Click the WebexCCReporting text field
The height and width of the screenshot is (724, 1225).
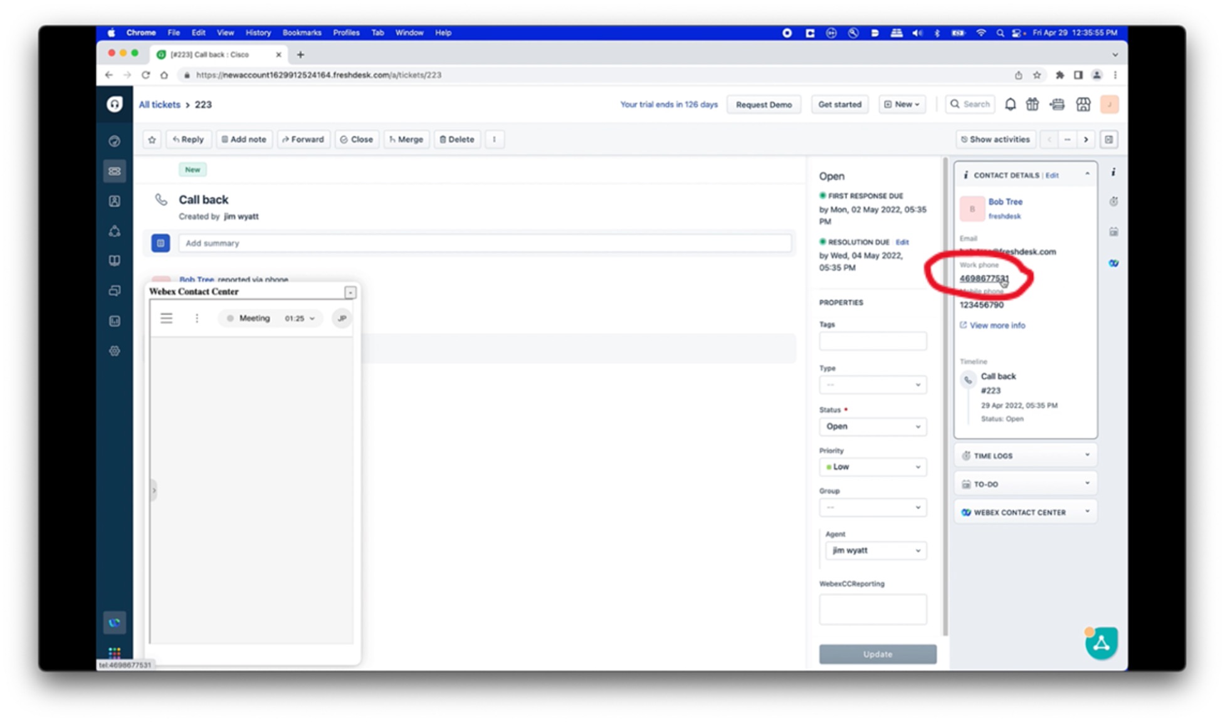873,609
